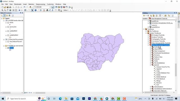This screenshot has height=101, width=180.
Task: Select the Pan hand tool
Action: click(x=8, y=10)
